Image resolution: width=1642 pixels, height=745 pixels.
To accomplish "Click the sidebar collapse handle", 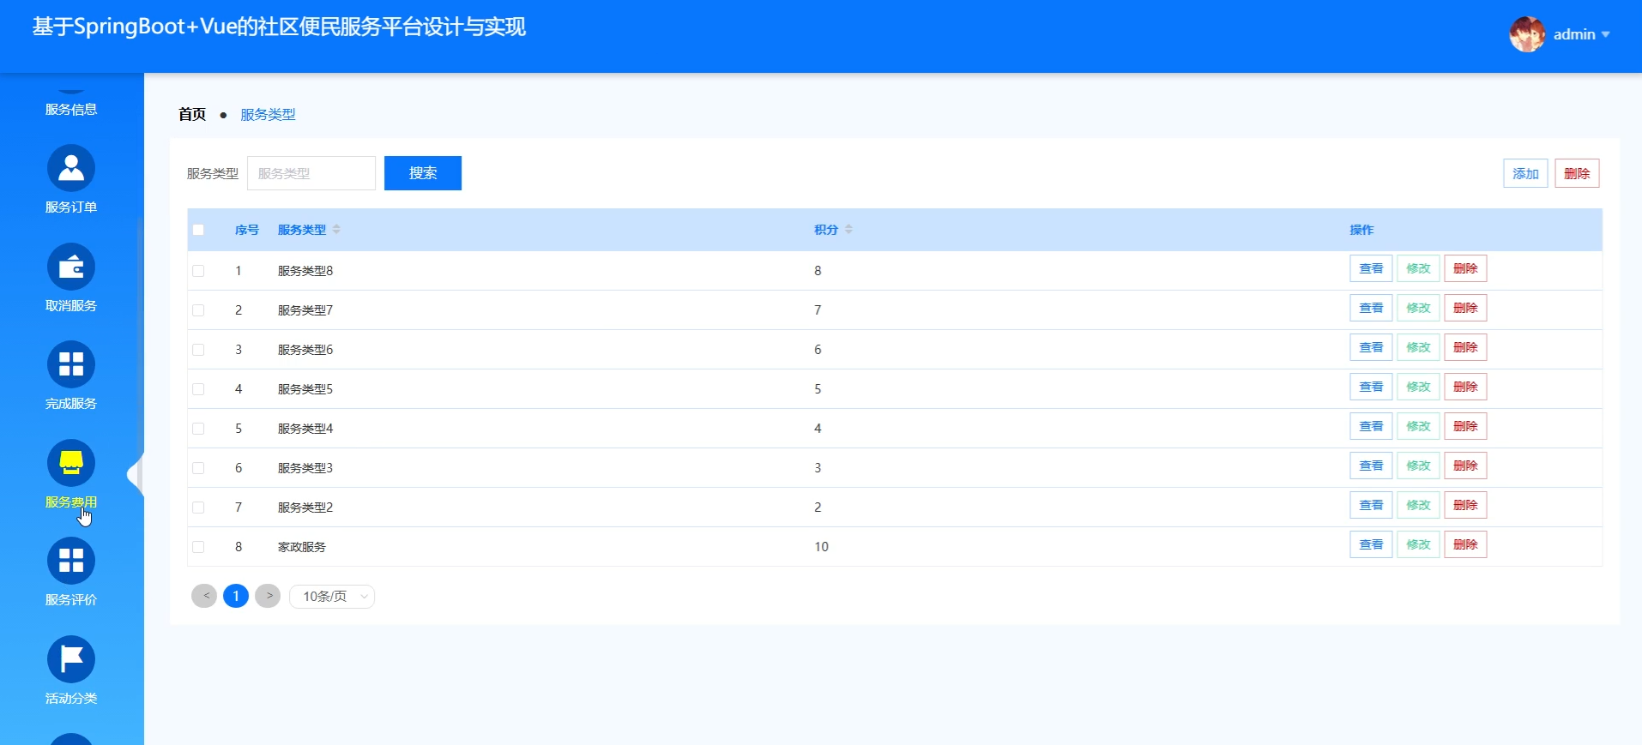I will (x=136, y=474).
